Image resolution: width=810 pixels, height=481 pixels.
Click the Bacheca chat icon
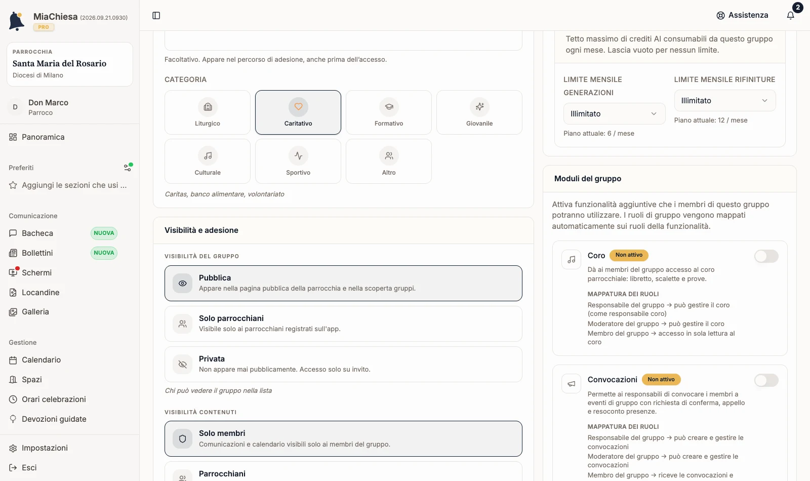point(13,233)
